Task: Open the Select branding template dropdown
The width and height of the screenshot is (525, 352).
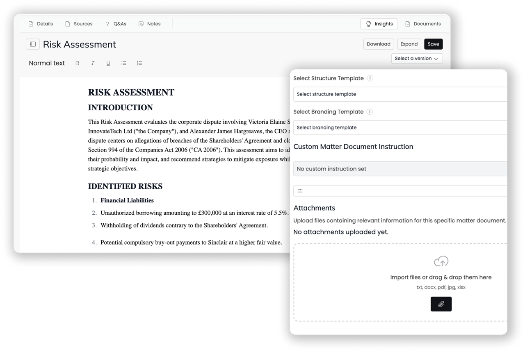Action: [x=400, y=127]
